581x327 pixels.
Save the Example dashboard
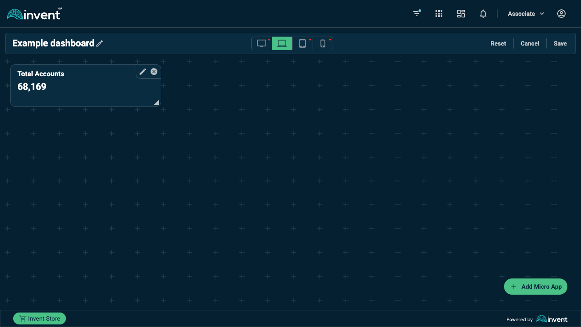tap(560, 43)
